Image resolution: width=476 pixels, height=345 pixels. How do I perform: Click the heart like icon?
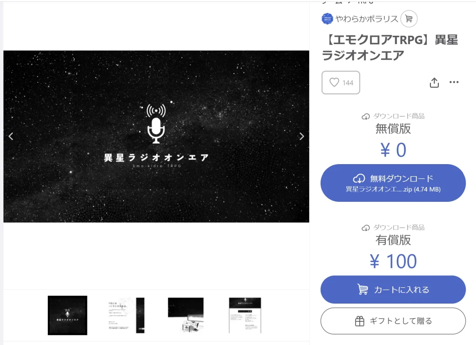click(x=334, y=83)
